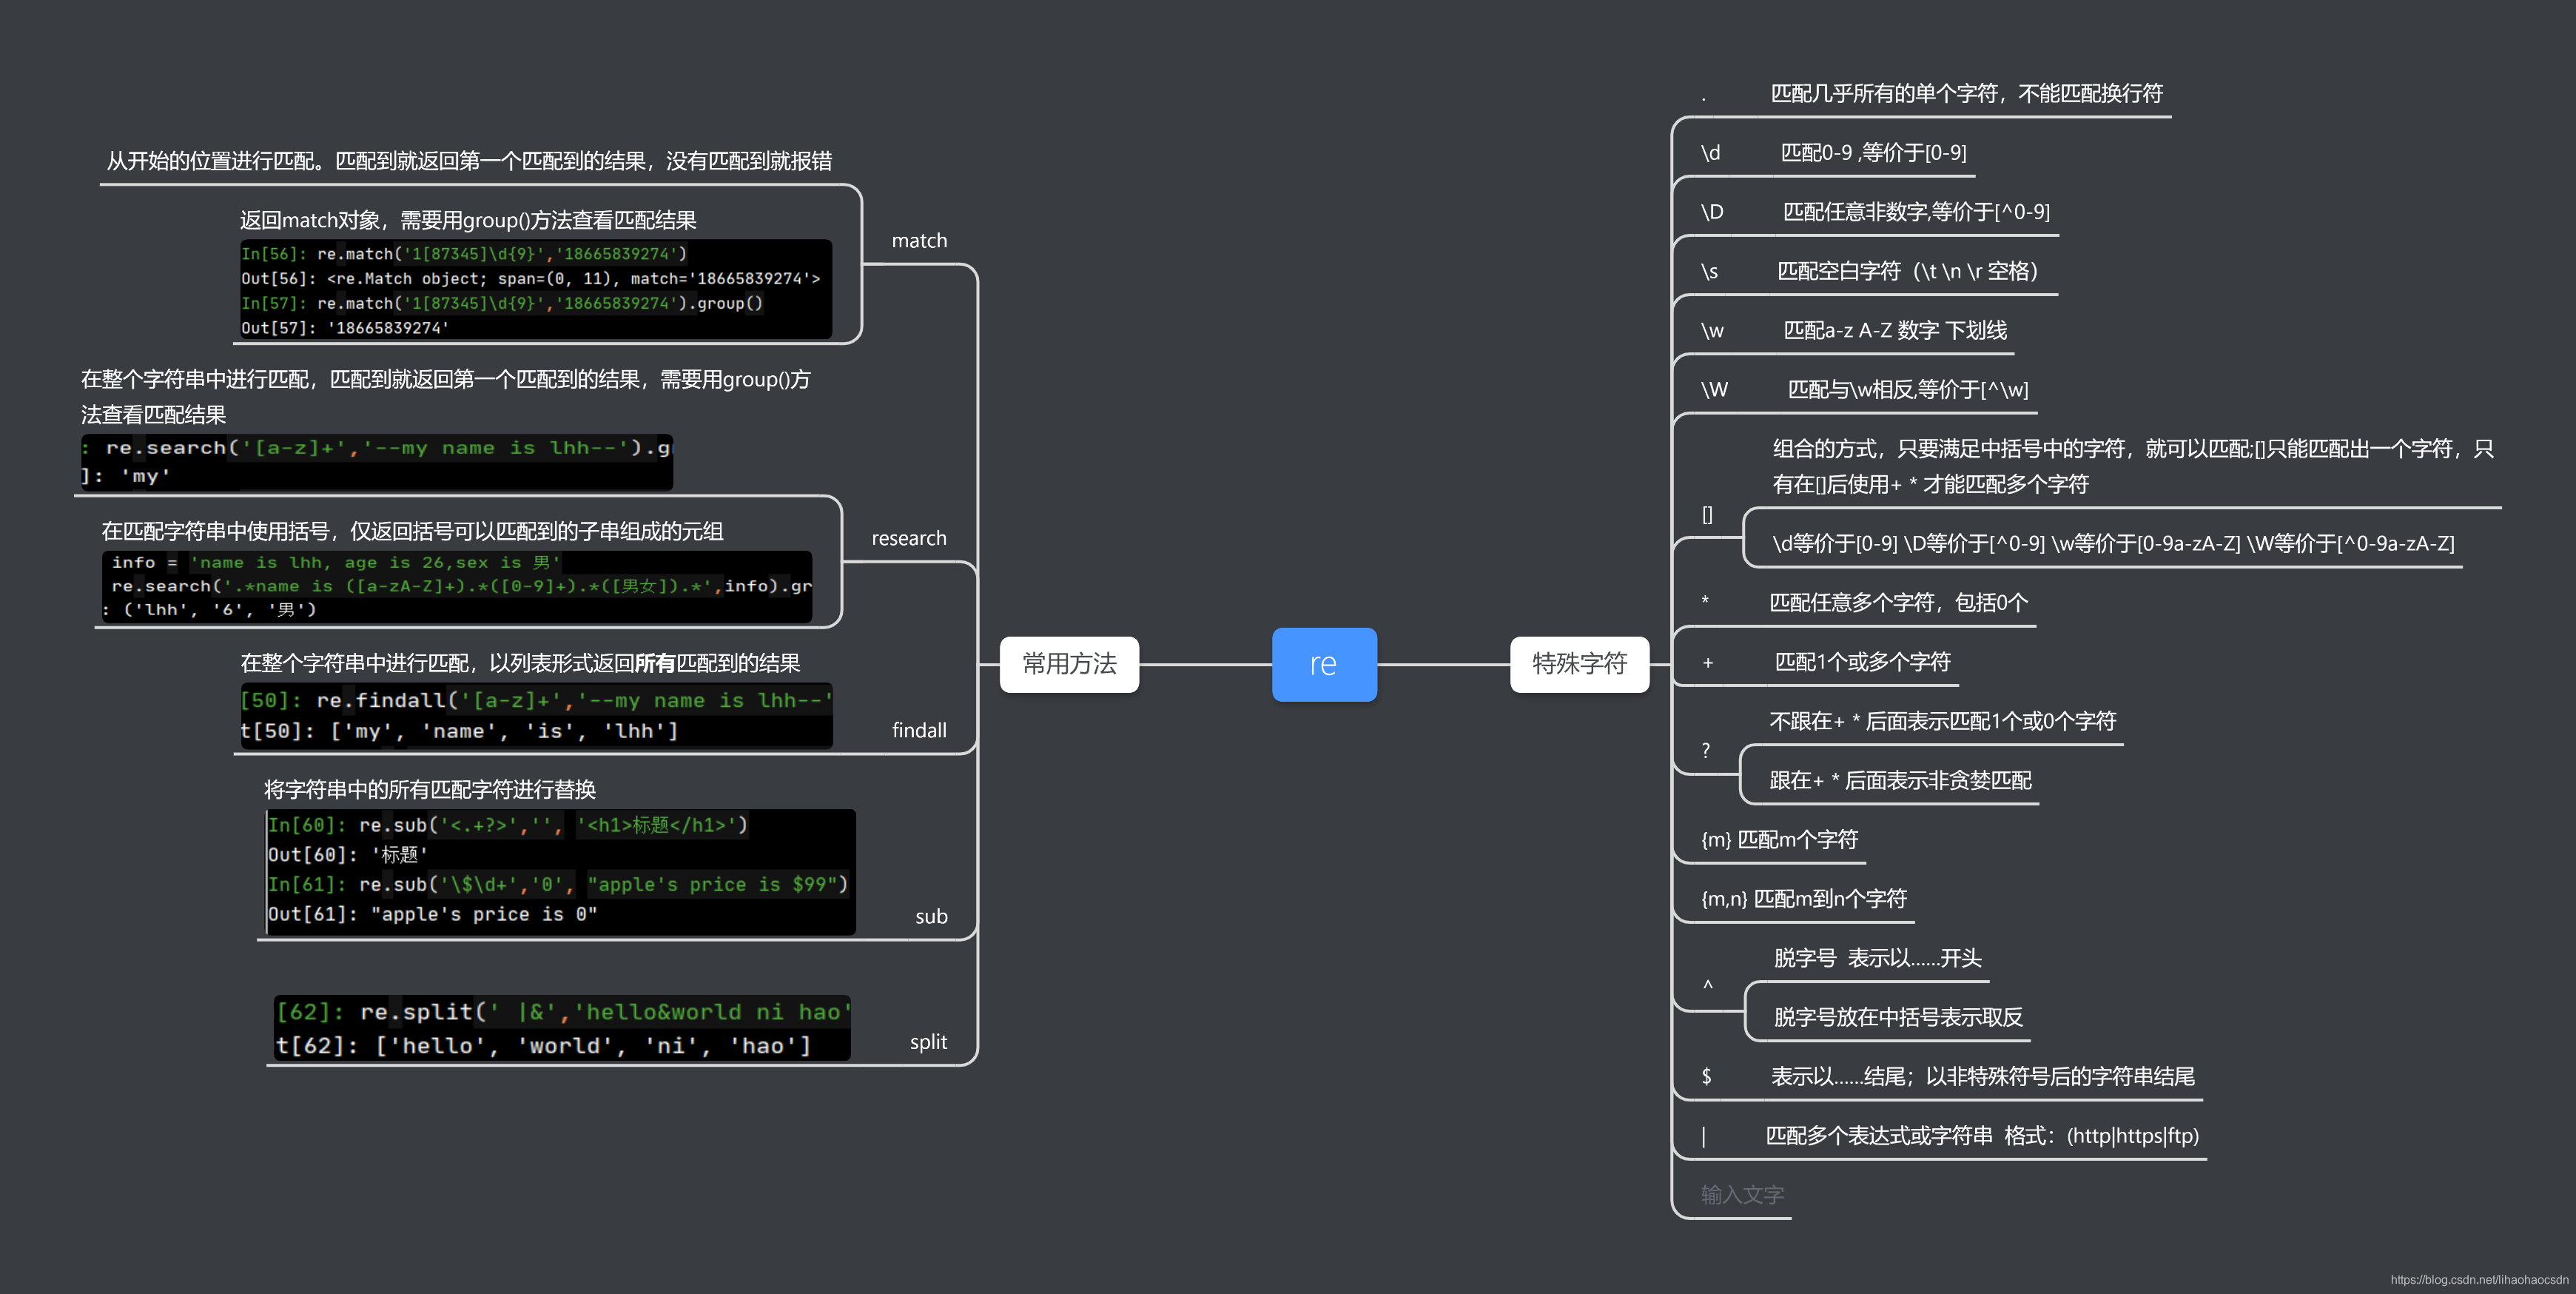This screenshot has height=1294, width=2576.
Task: Select the '特殊字符' branch node
Action: (1579, 664)
